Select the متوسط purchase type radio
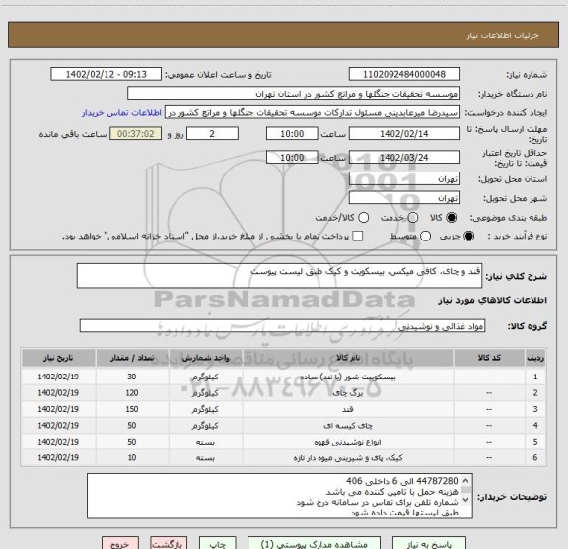The height and width of the screenshot is (549, 568). [425, 237]
